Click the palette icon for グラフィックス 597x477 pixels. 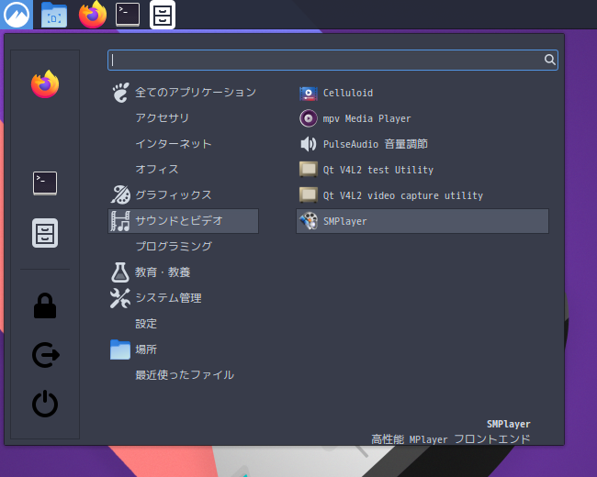(120, 194)
